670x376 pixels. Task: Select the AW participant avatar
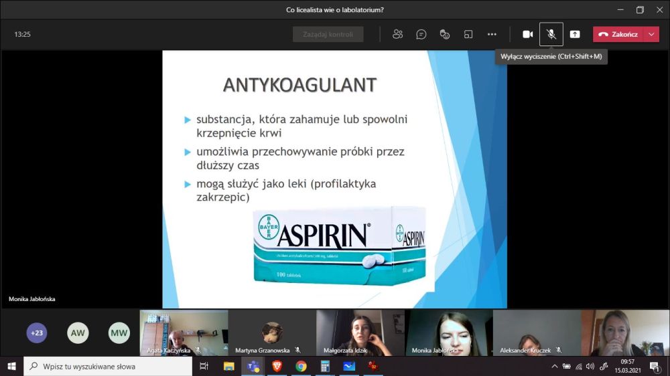78,333
